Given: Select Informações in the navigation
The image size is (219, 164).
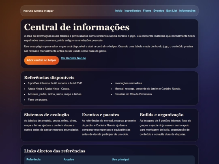Looking at the screenshot, I should click(187, 11).
